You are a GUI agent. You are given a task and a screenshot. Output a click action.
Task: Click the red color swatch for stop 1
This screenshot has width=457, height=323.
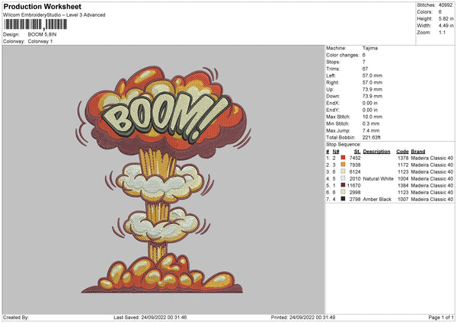coord(344,158)
